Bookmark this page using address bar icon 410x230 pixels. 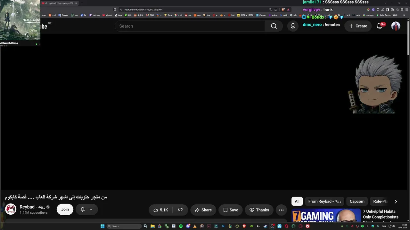pos(115,10)
